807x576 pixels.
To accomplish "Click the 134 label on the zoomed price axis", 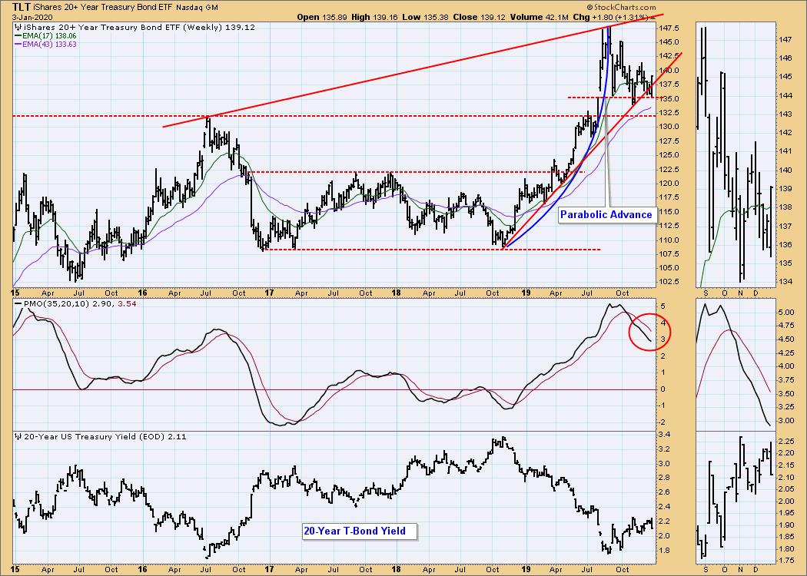I will 785,282.
